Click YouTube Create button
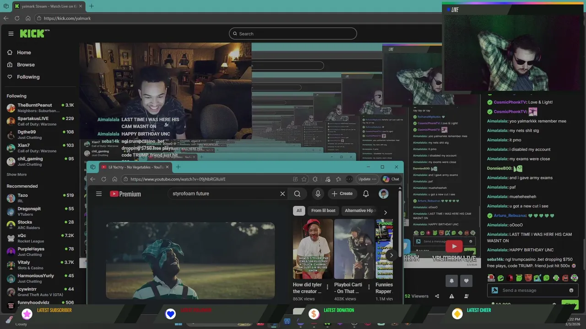This screenshot has height=329, width=586. tap(342, 194)
